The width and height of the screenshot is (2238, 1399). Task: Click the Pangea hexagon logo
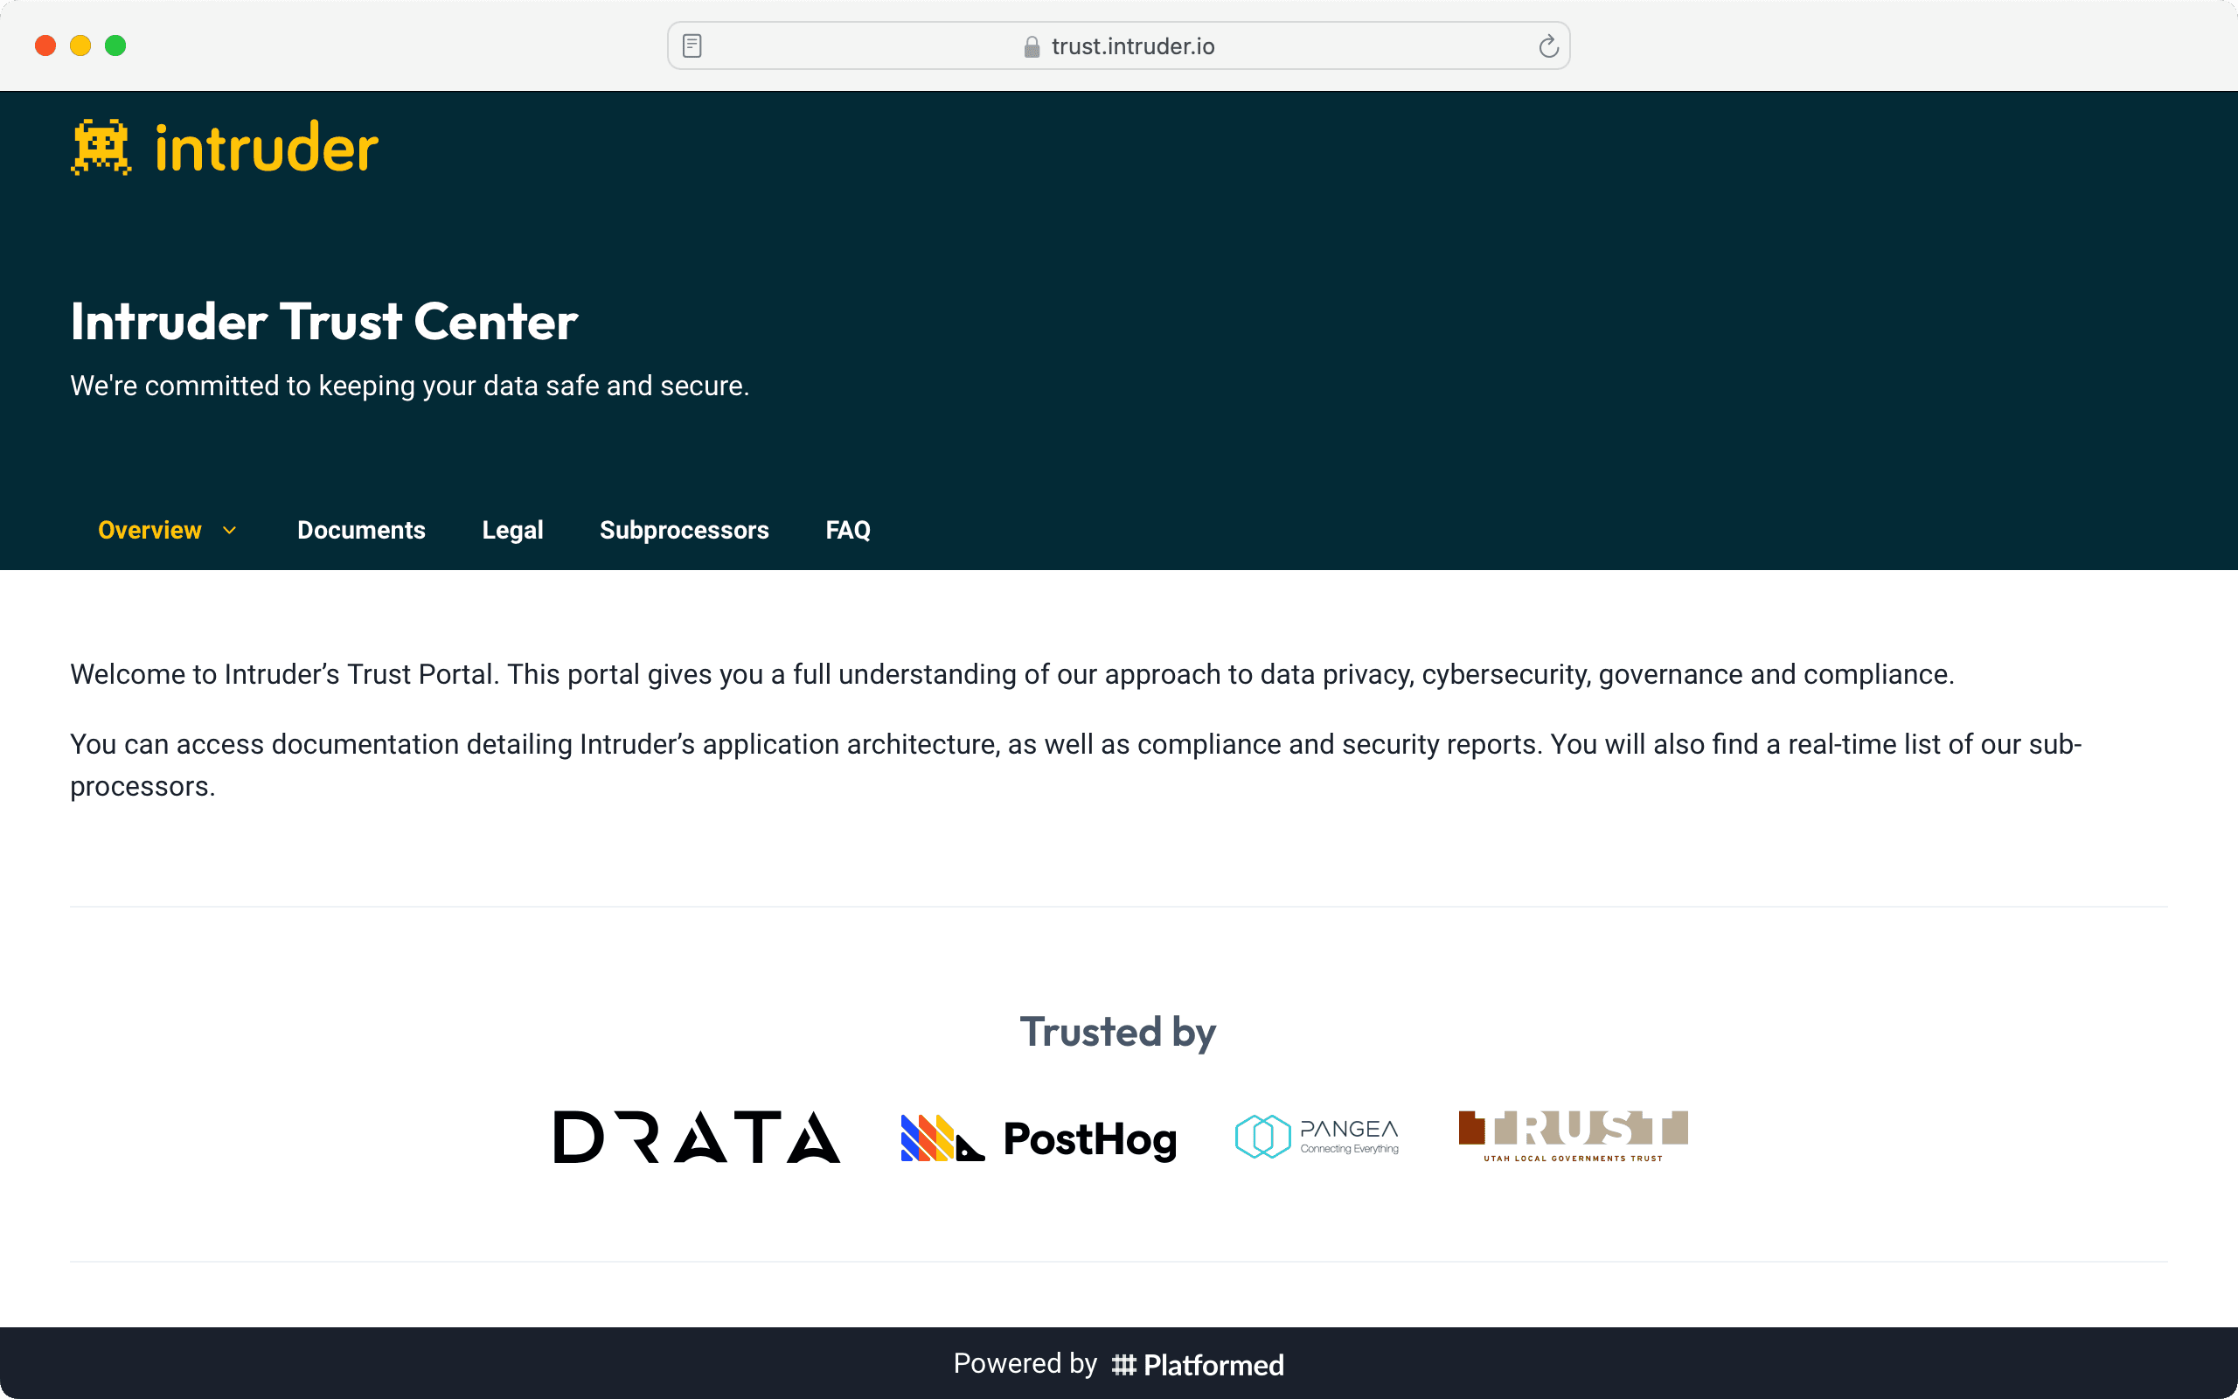pyautogui.click(x=1261, y=1136)
